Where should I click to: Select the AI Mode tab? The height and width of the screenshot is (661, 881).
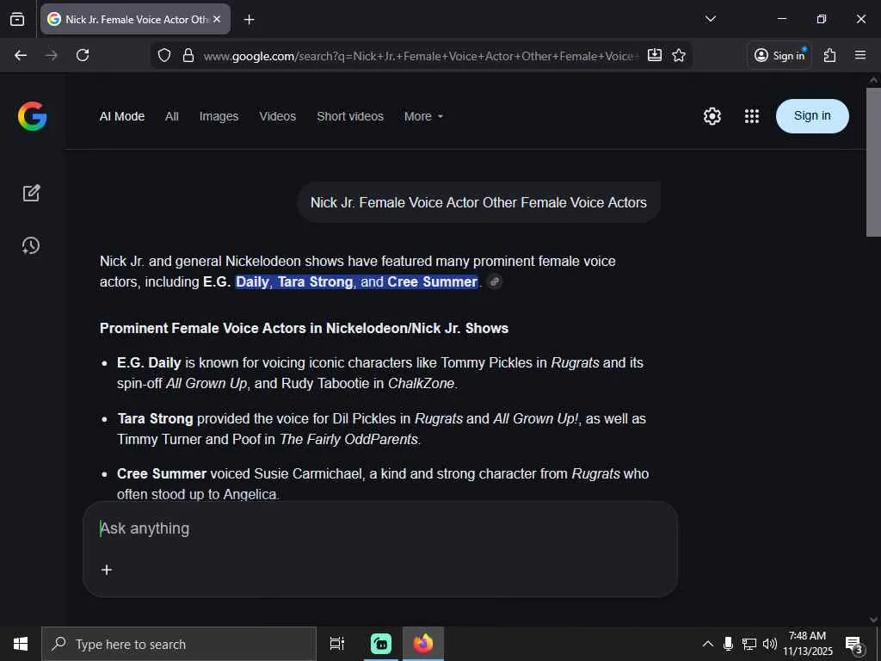[122, 116]
